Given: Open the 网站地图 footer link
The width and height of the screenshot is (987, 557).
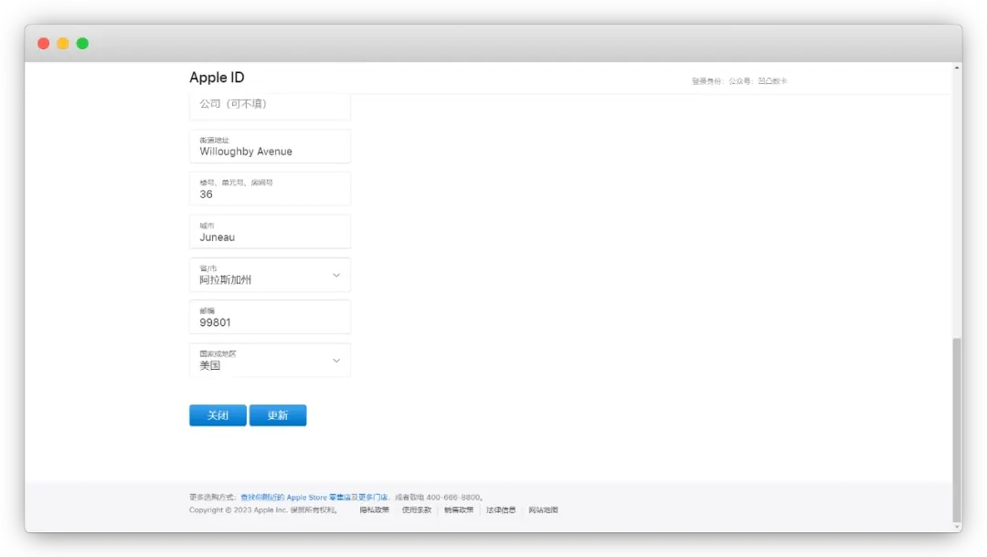Looking at the screenshot, I should (x=543, y=510).
